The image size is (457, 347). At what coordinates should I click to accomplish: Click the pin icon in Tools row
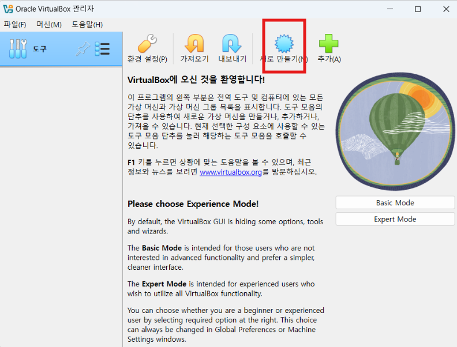83,49
